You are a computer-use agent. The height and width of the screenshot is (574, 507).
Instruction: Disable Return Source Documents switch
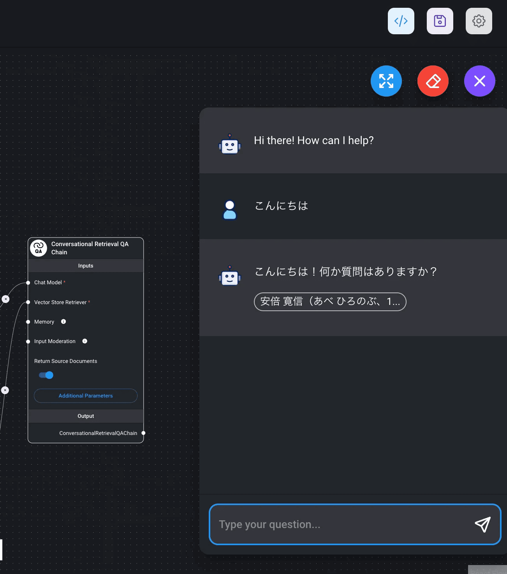[x=46, y=375]
